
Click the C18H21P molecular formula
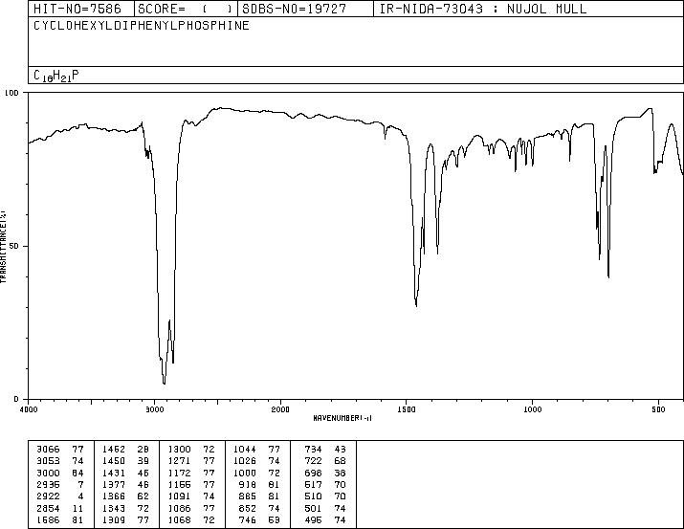[56, 76]
